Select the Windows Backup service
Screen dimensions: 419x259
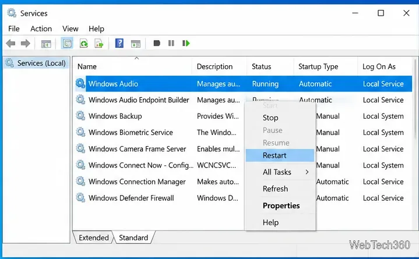pyautogui.click(x=115, y=116)
